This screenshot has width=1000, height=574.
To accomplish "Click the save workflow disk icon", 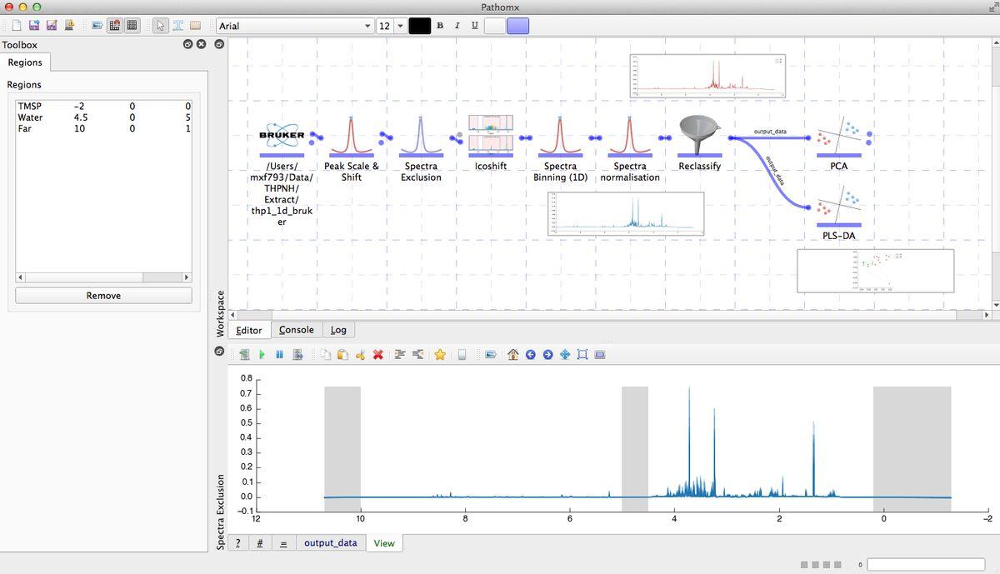I will point(34,25).
